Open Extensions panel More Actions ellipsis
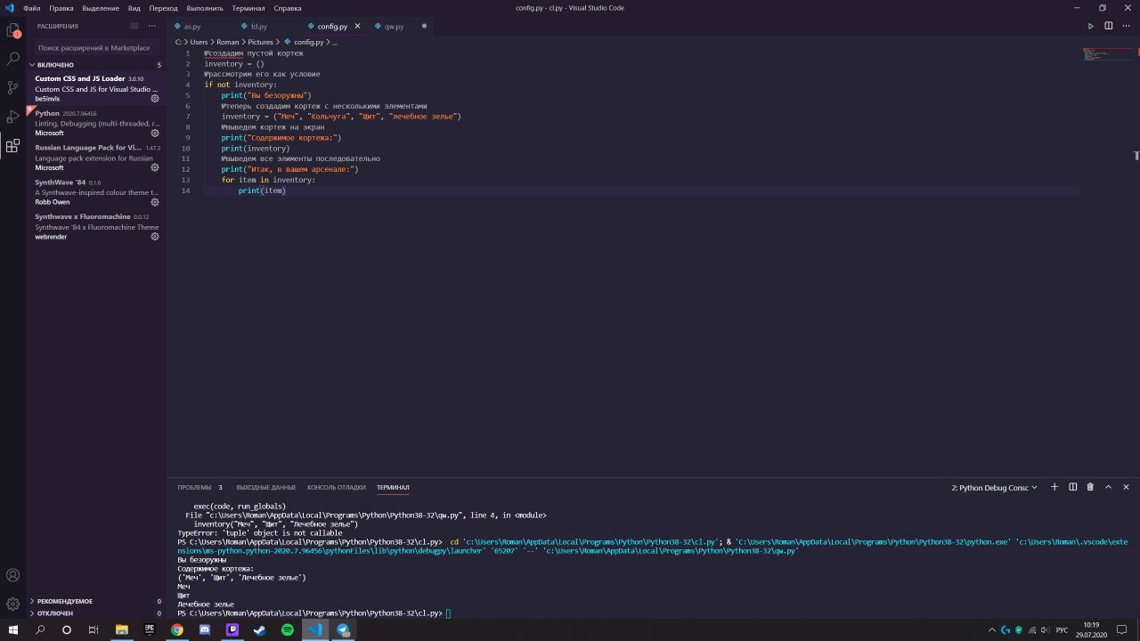The height and width of the screenshot is (641, 1140). (x=151, y=26)
